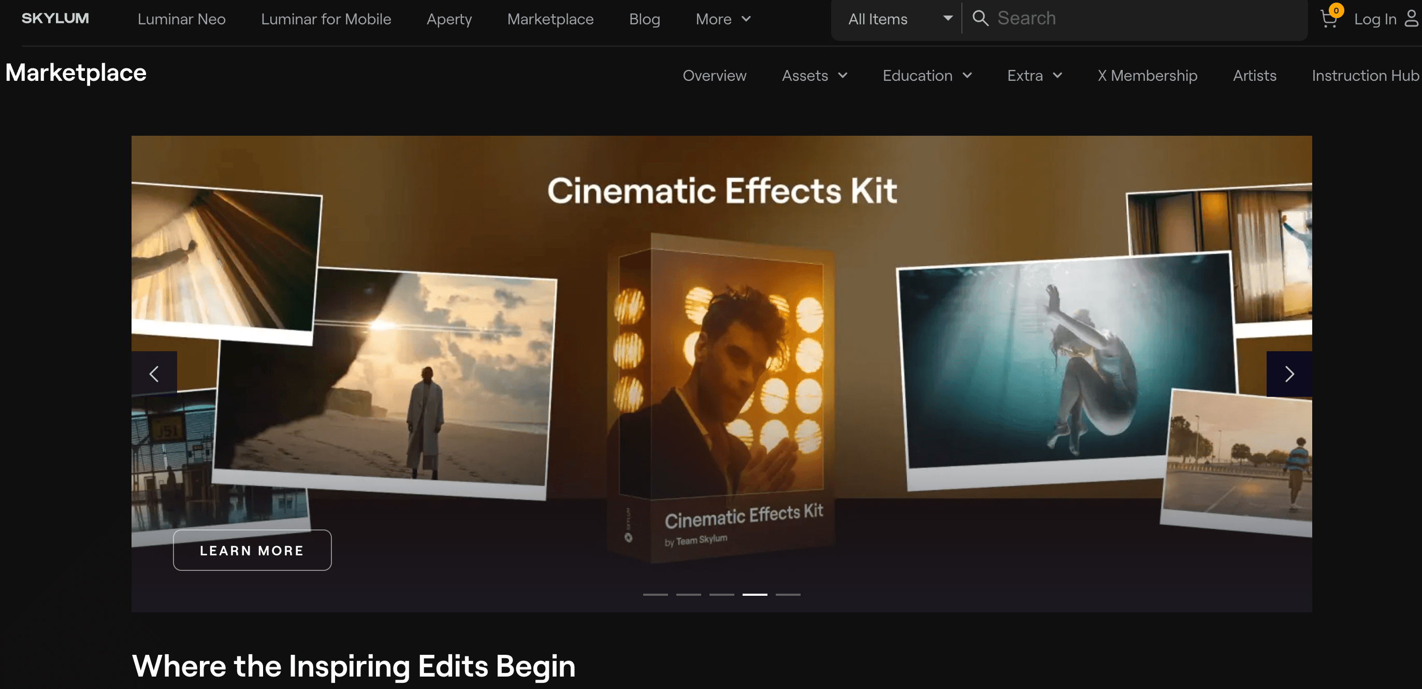Click the Cinematic Effects Kit product box
Viewport: 1422px width, 689px height.
[x=721, y=397]
